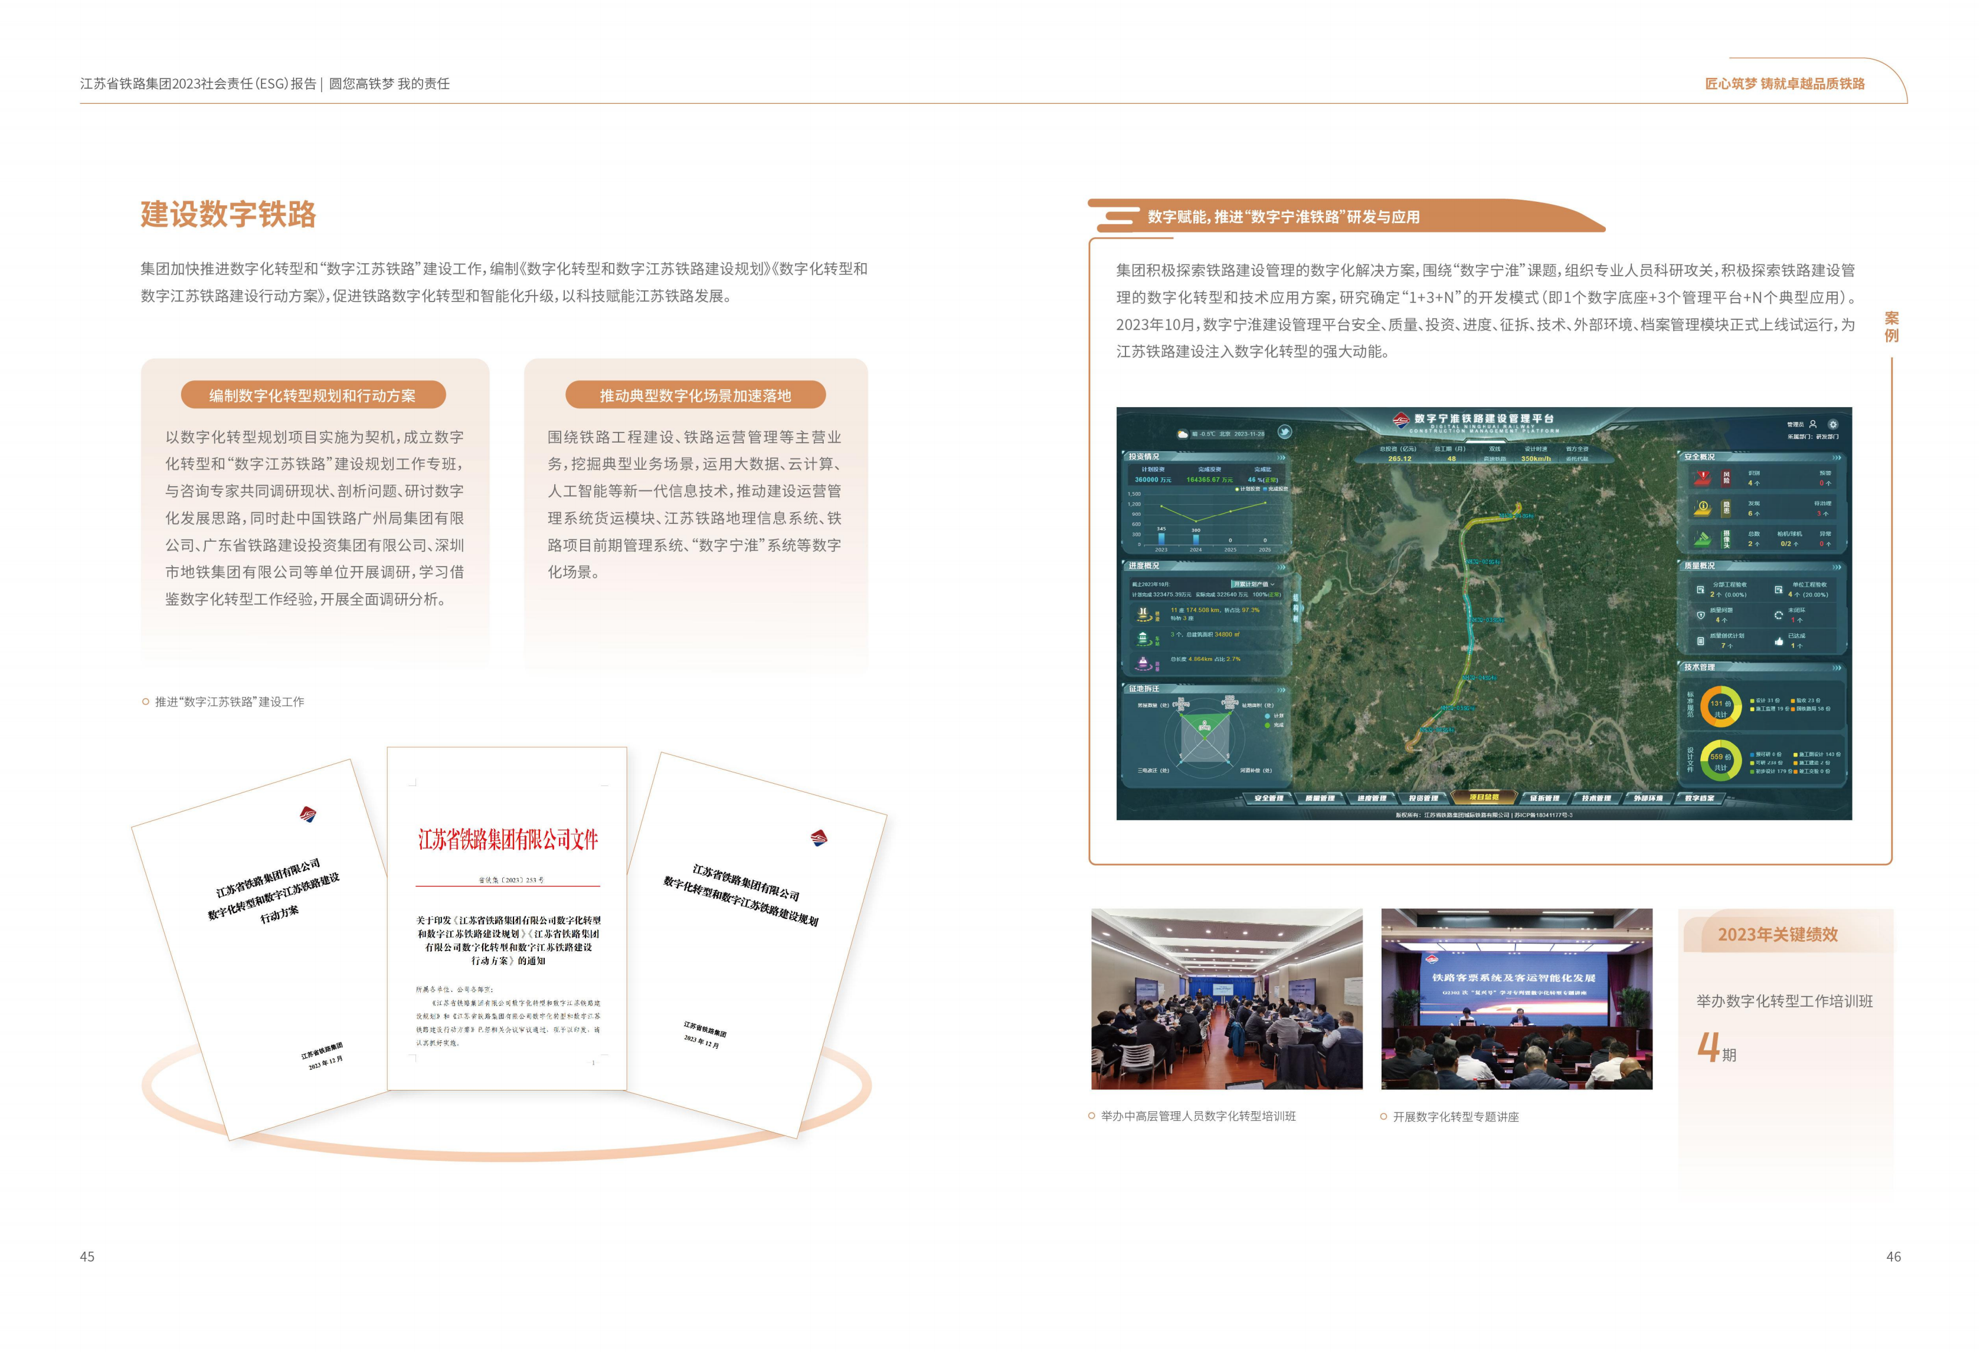Toggle 计划投资 legend in the investment chart

tap(1248, 489)
